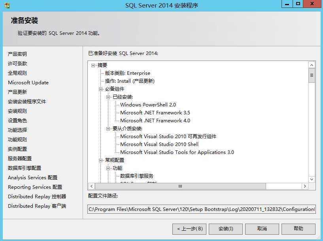Screen dimensions: 323x241
Task: Click the 配置文件路径 text field
Action: point(202,209)
